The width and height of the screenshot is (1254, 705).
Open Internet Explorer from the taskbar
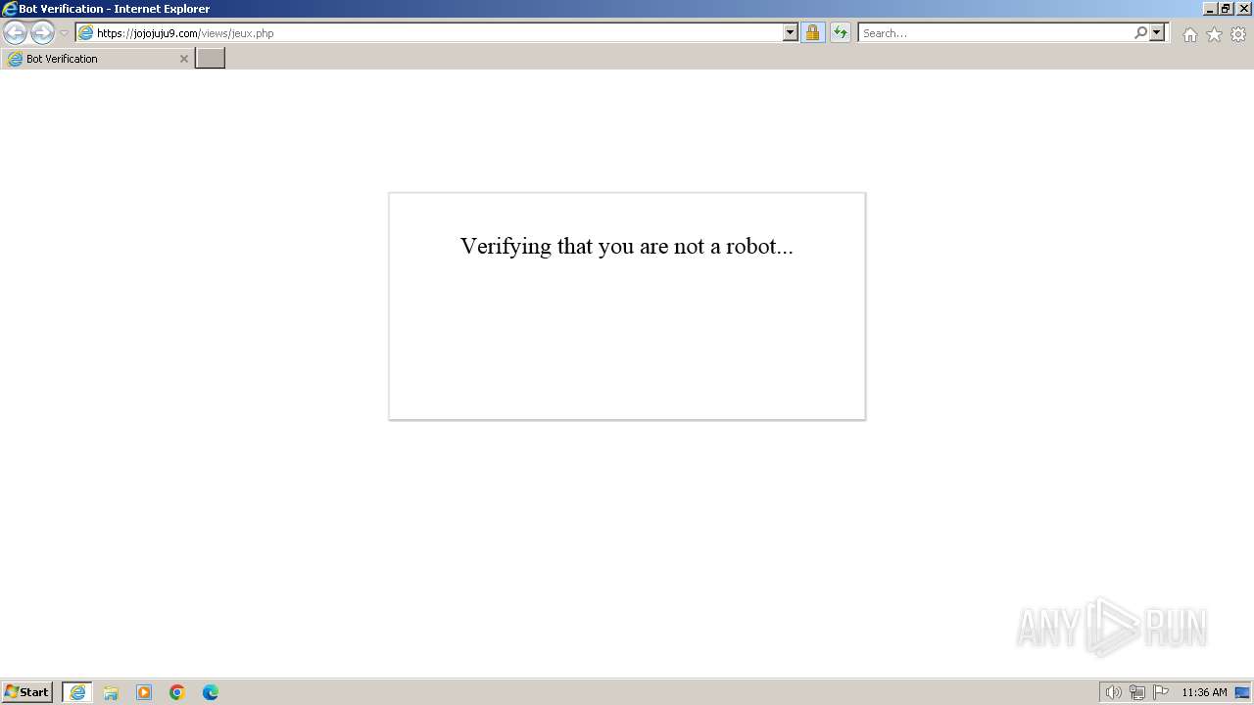77,692
